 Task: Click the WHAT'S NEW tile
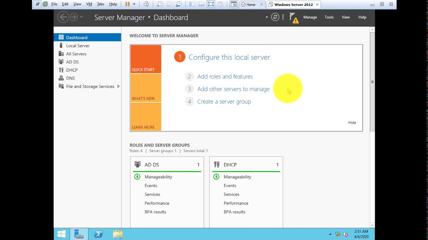(x=146, y=88)
